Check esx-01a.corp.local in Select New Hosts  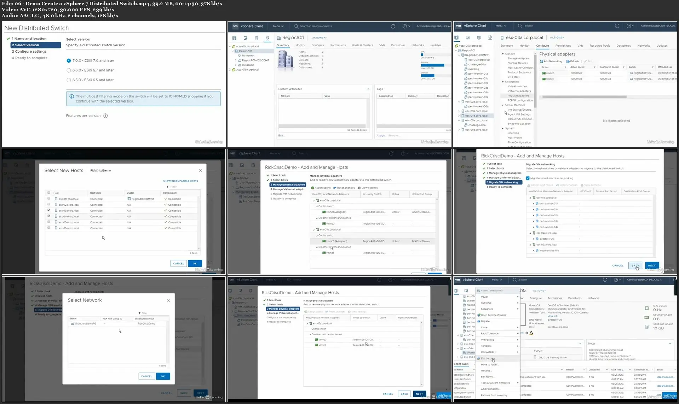[x=48, y=199]
